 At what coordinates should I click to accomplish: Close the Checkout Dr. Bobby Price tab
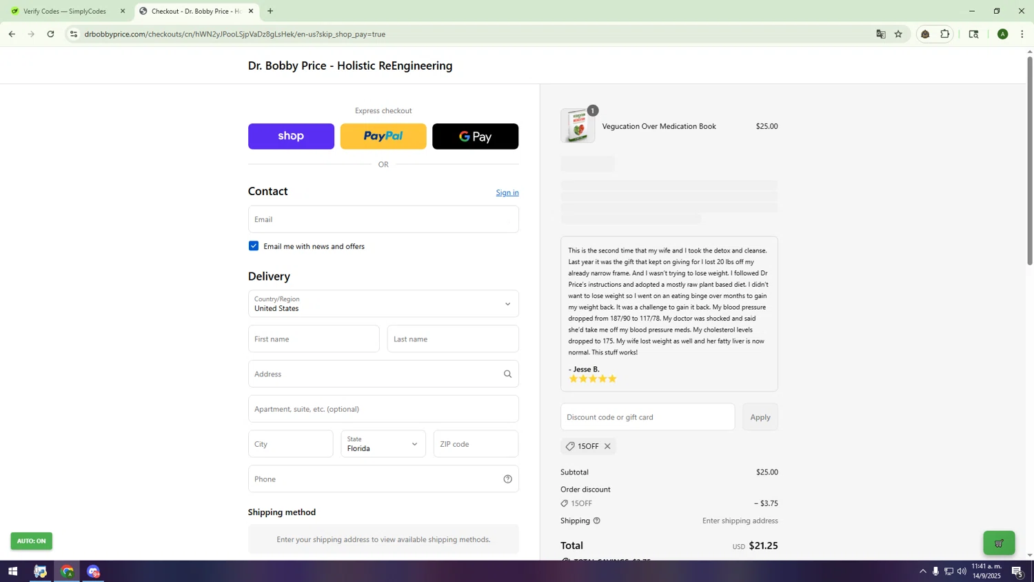pyautogui.click(x=251, y=11)
